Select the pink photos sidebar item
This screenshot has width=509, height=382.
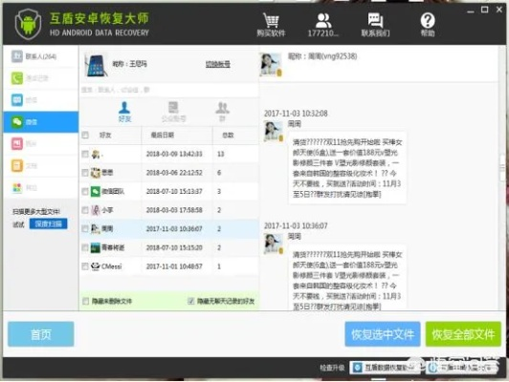coord(40,144)
